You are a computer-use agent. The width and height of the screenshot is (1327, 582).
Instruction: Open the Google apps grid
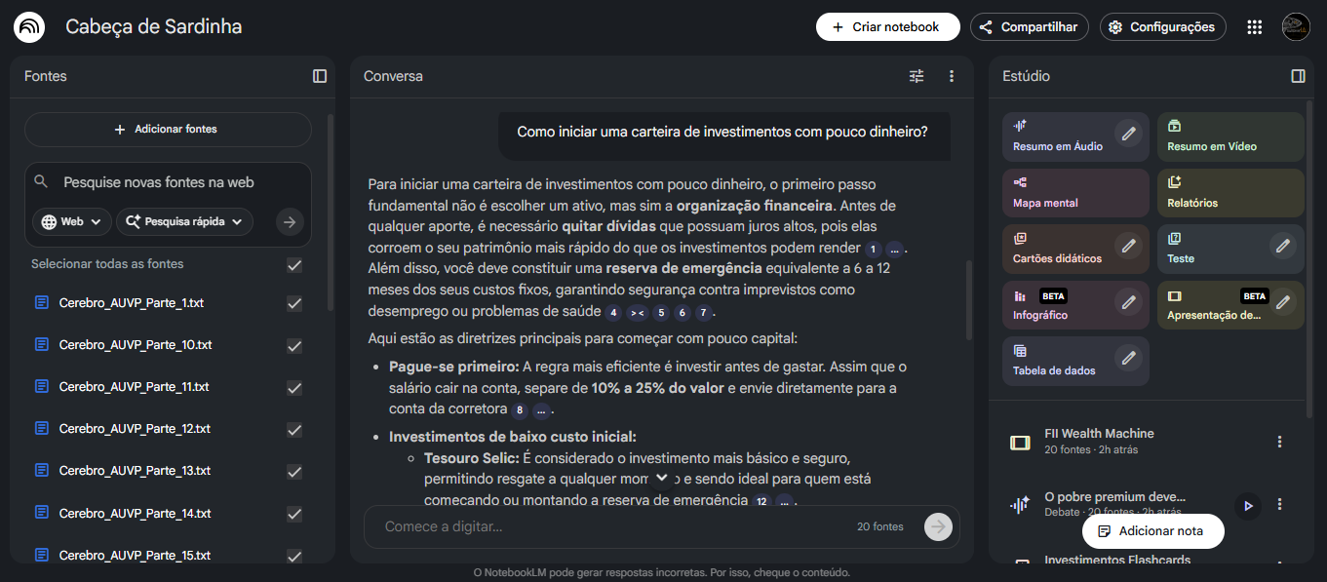[x=1255, y=27]
